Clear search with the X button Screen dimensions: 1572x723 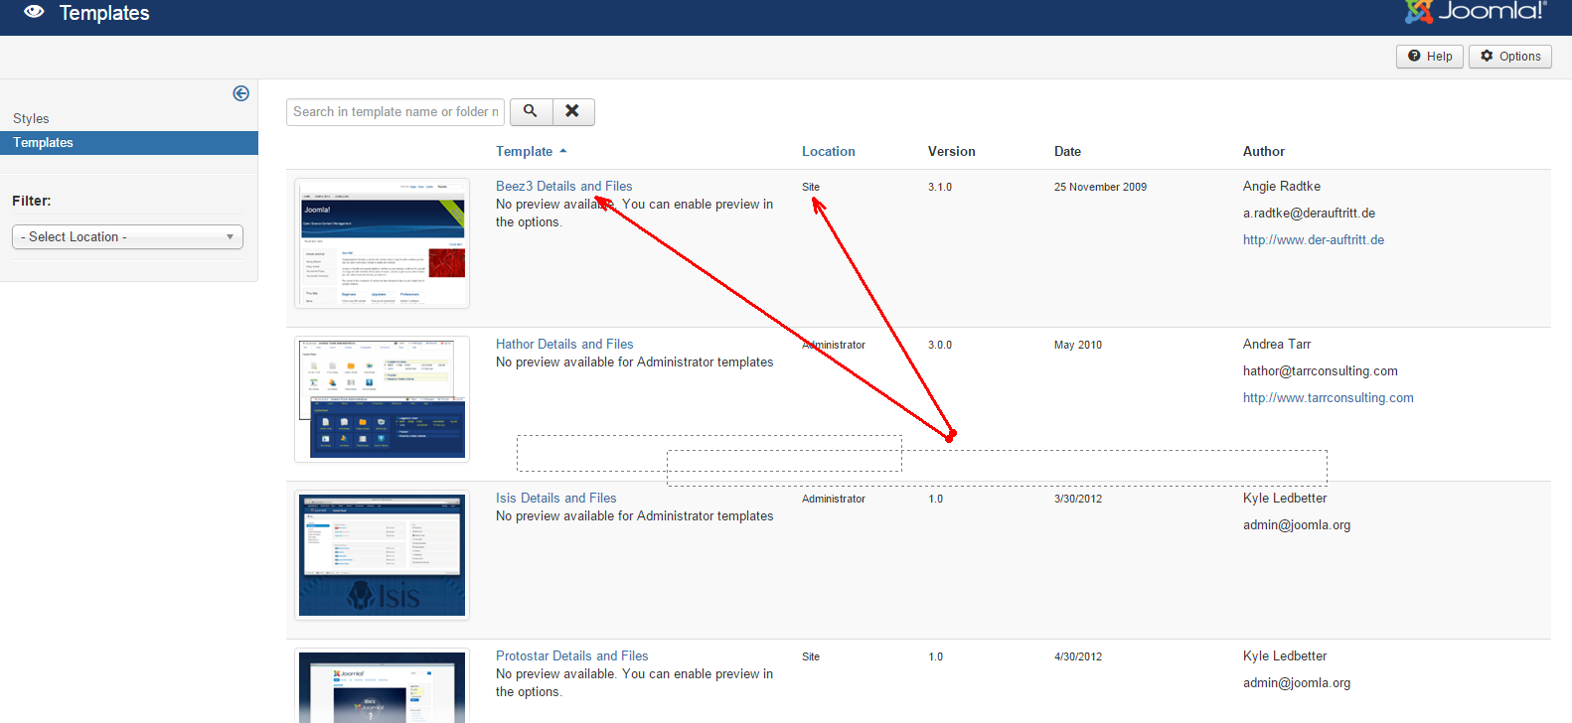click(572, 111)
